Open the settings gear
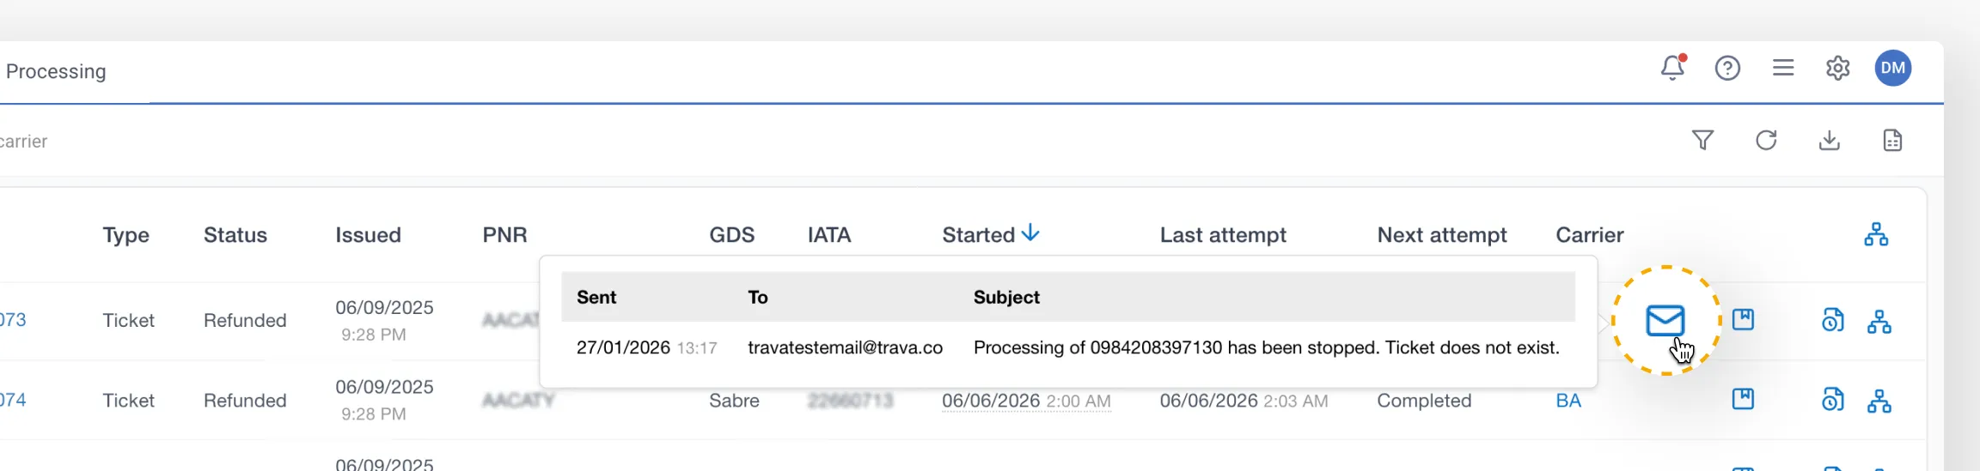The height and width of the screenshot is (471, 1980). click(1837, 68)
